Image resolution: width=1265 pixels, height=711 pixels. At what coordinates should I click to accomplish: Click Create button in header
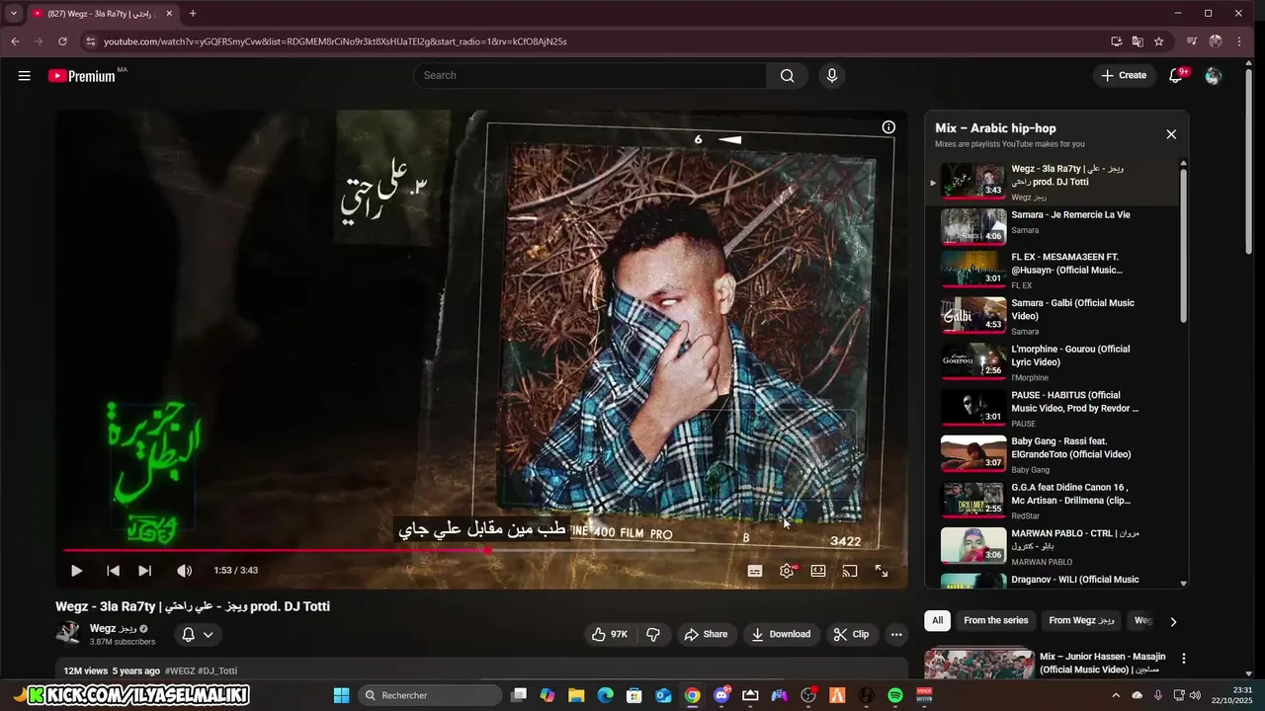pyautogui.click(x=1124, y=75)
